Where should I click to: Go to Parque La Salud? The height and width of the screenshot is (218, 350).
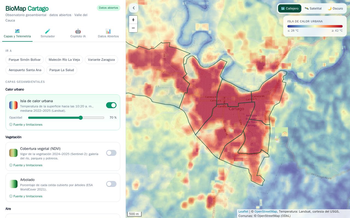pyautogui.click(x=62, y=70)
